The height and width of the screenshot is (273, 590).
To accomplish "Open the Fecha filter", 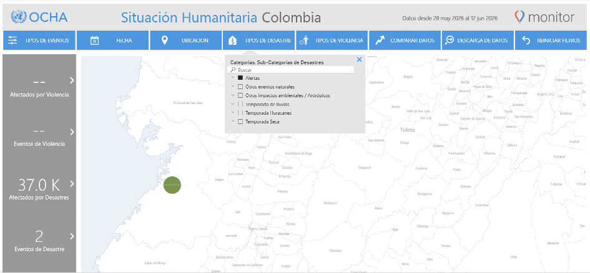I will pyautogui.click(x=112, y=40).
